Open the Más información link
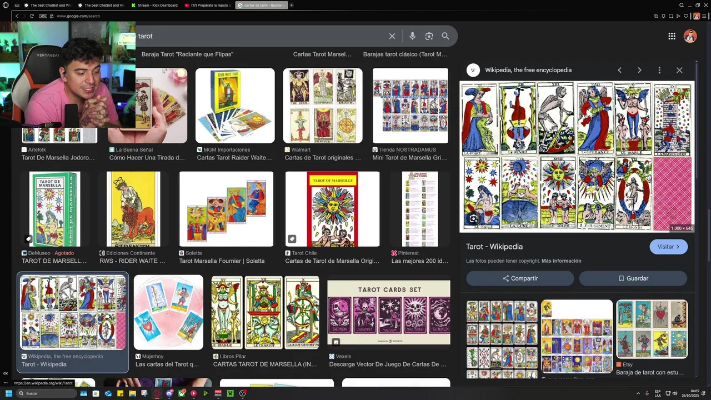The width and height of the screenshot is (711, 400). (561, 261)
